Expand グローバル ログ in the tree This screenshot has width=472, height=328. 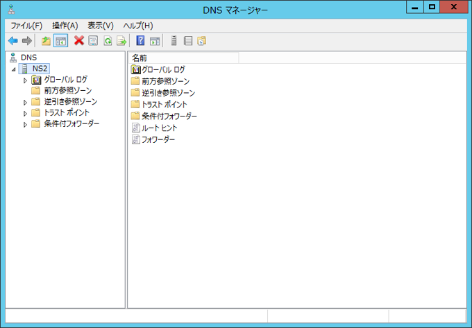pos(25,80)
